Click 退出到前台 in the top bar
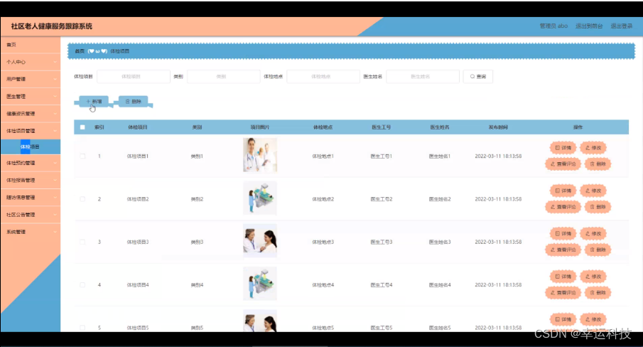This screenshot has height=347, width=643. tap(589, 26)
